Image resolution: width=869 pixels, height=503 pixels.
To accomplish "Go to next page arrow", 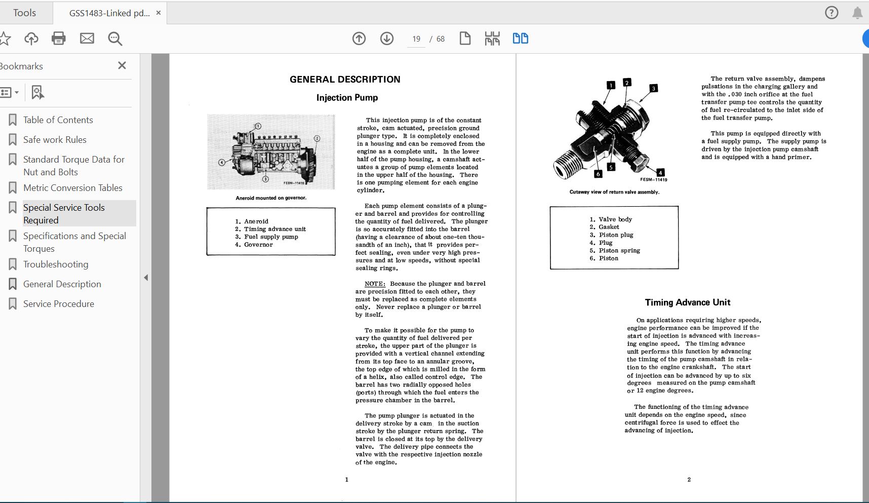I will coord(387,38).
